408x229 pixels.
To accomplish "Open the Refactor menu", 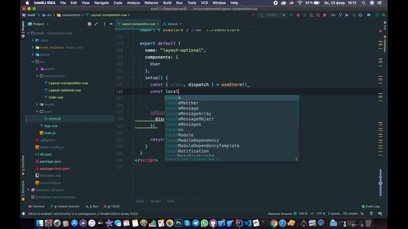I will point(152,3).
